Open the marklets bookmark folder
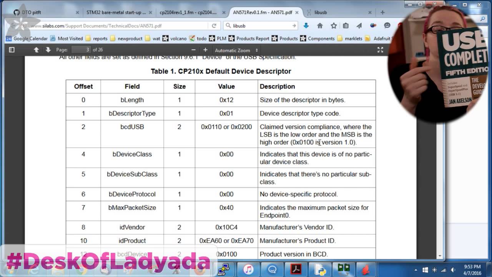The width and height of the screenshot is (492, 277). point(350,38)
